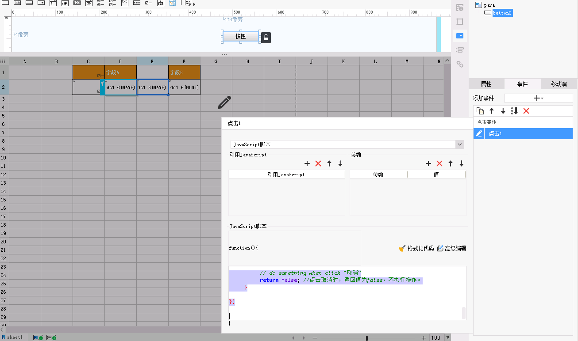Pick the button widget icon in toolbar
Viewport: 578px width, 341px height.
click(x=29, y=3)
